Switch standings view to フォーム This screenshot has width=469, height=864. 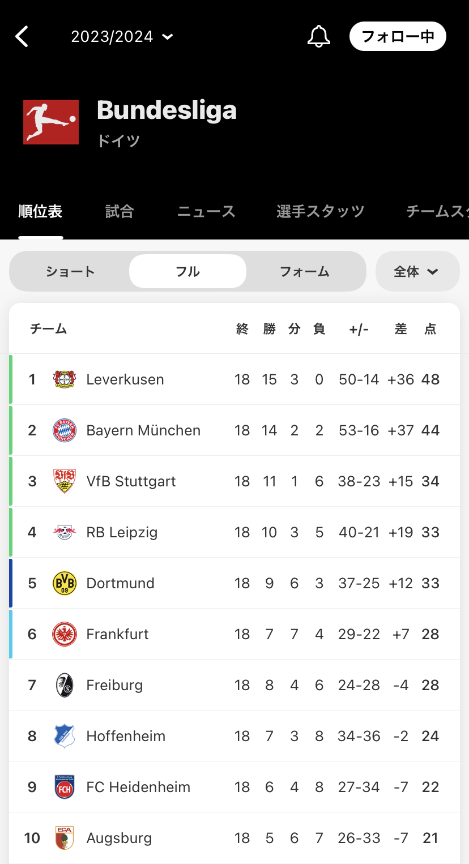pyautogui.click(x=305, y=272)
